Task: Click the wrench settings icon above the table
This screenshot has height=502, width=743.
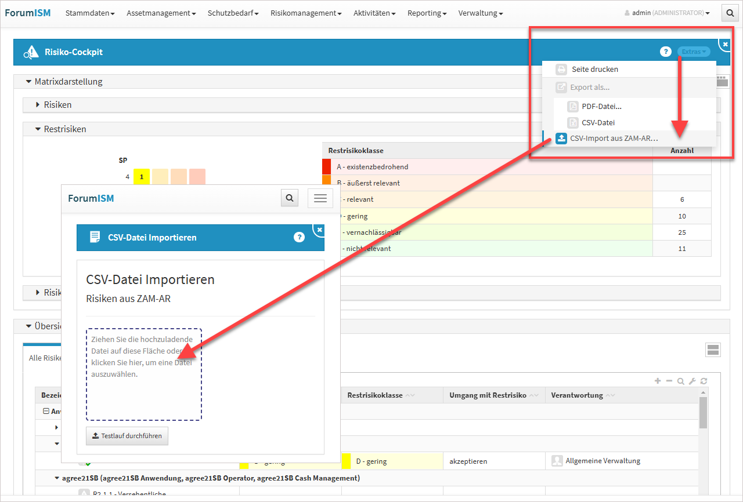Action: click(692, 381)
